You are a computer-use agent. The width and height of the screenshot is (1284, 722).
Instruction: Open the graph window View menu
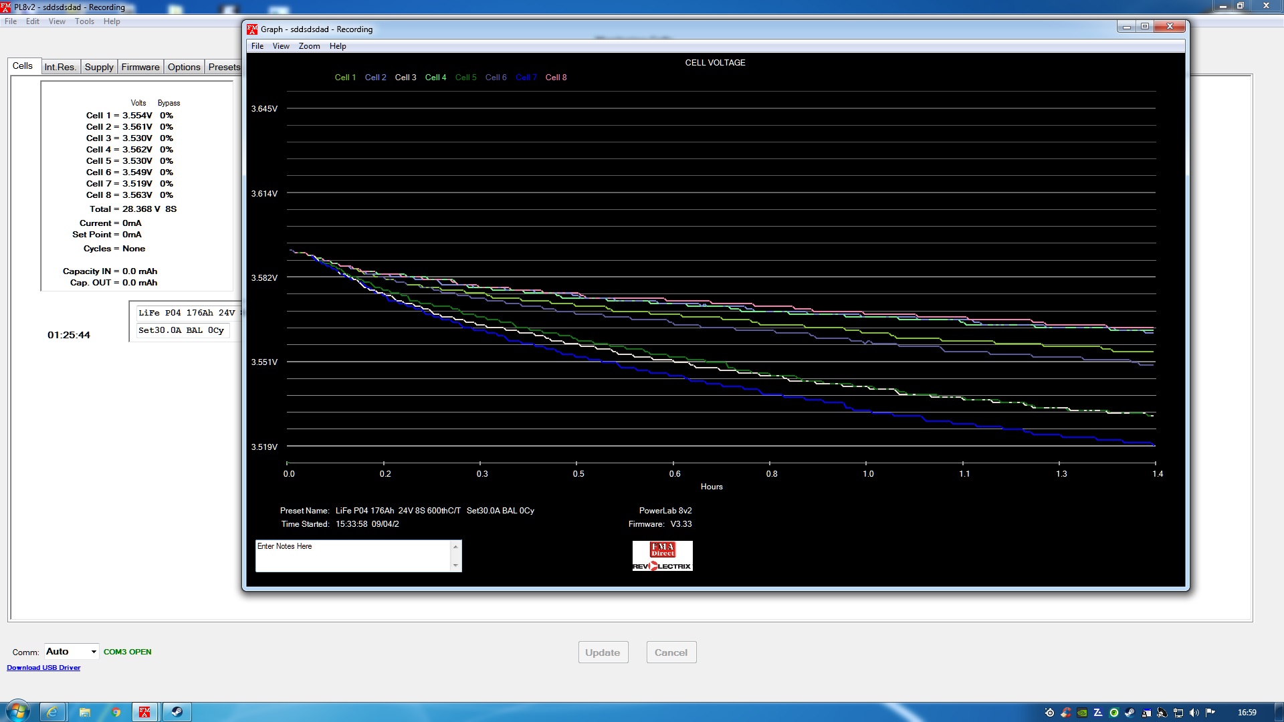click(281, 46)
